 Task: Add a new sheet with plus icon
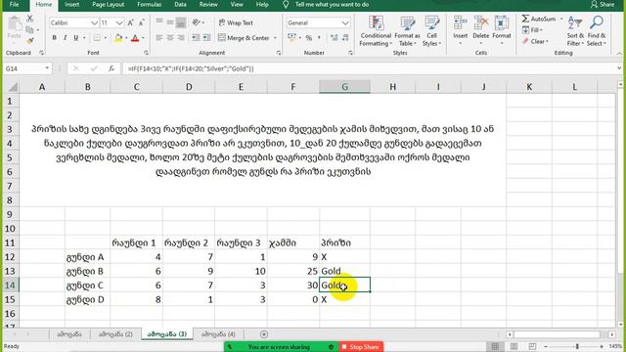click(x=263, y=334)
